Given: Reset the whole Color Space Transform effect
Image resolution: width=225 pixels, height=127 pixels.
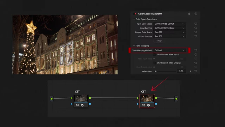Looking at the screenshot, I should point(195,14).
